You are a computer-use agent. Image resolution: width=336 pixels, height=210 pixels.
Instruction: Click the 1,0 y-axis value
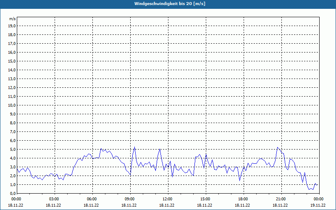coord(13,184)
